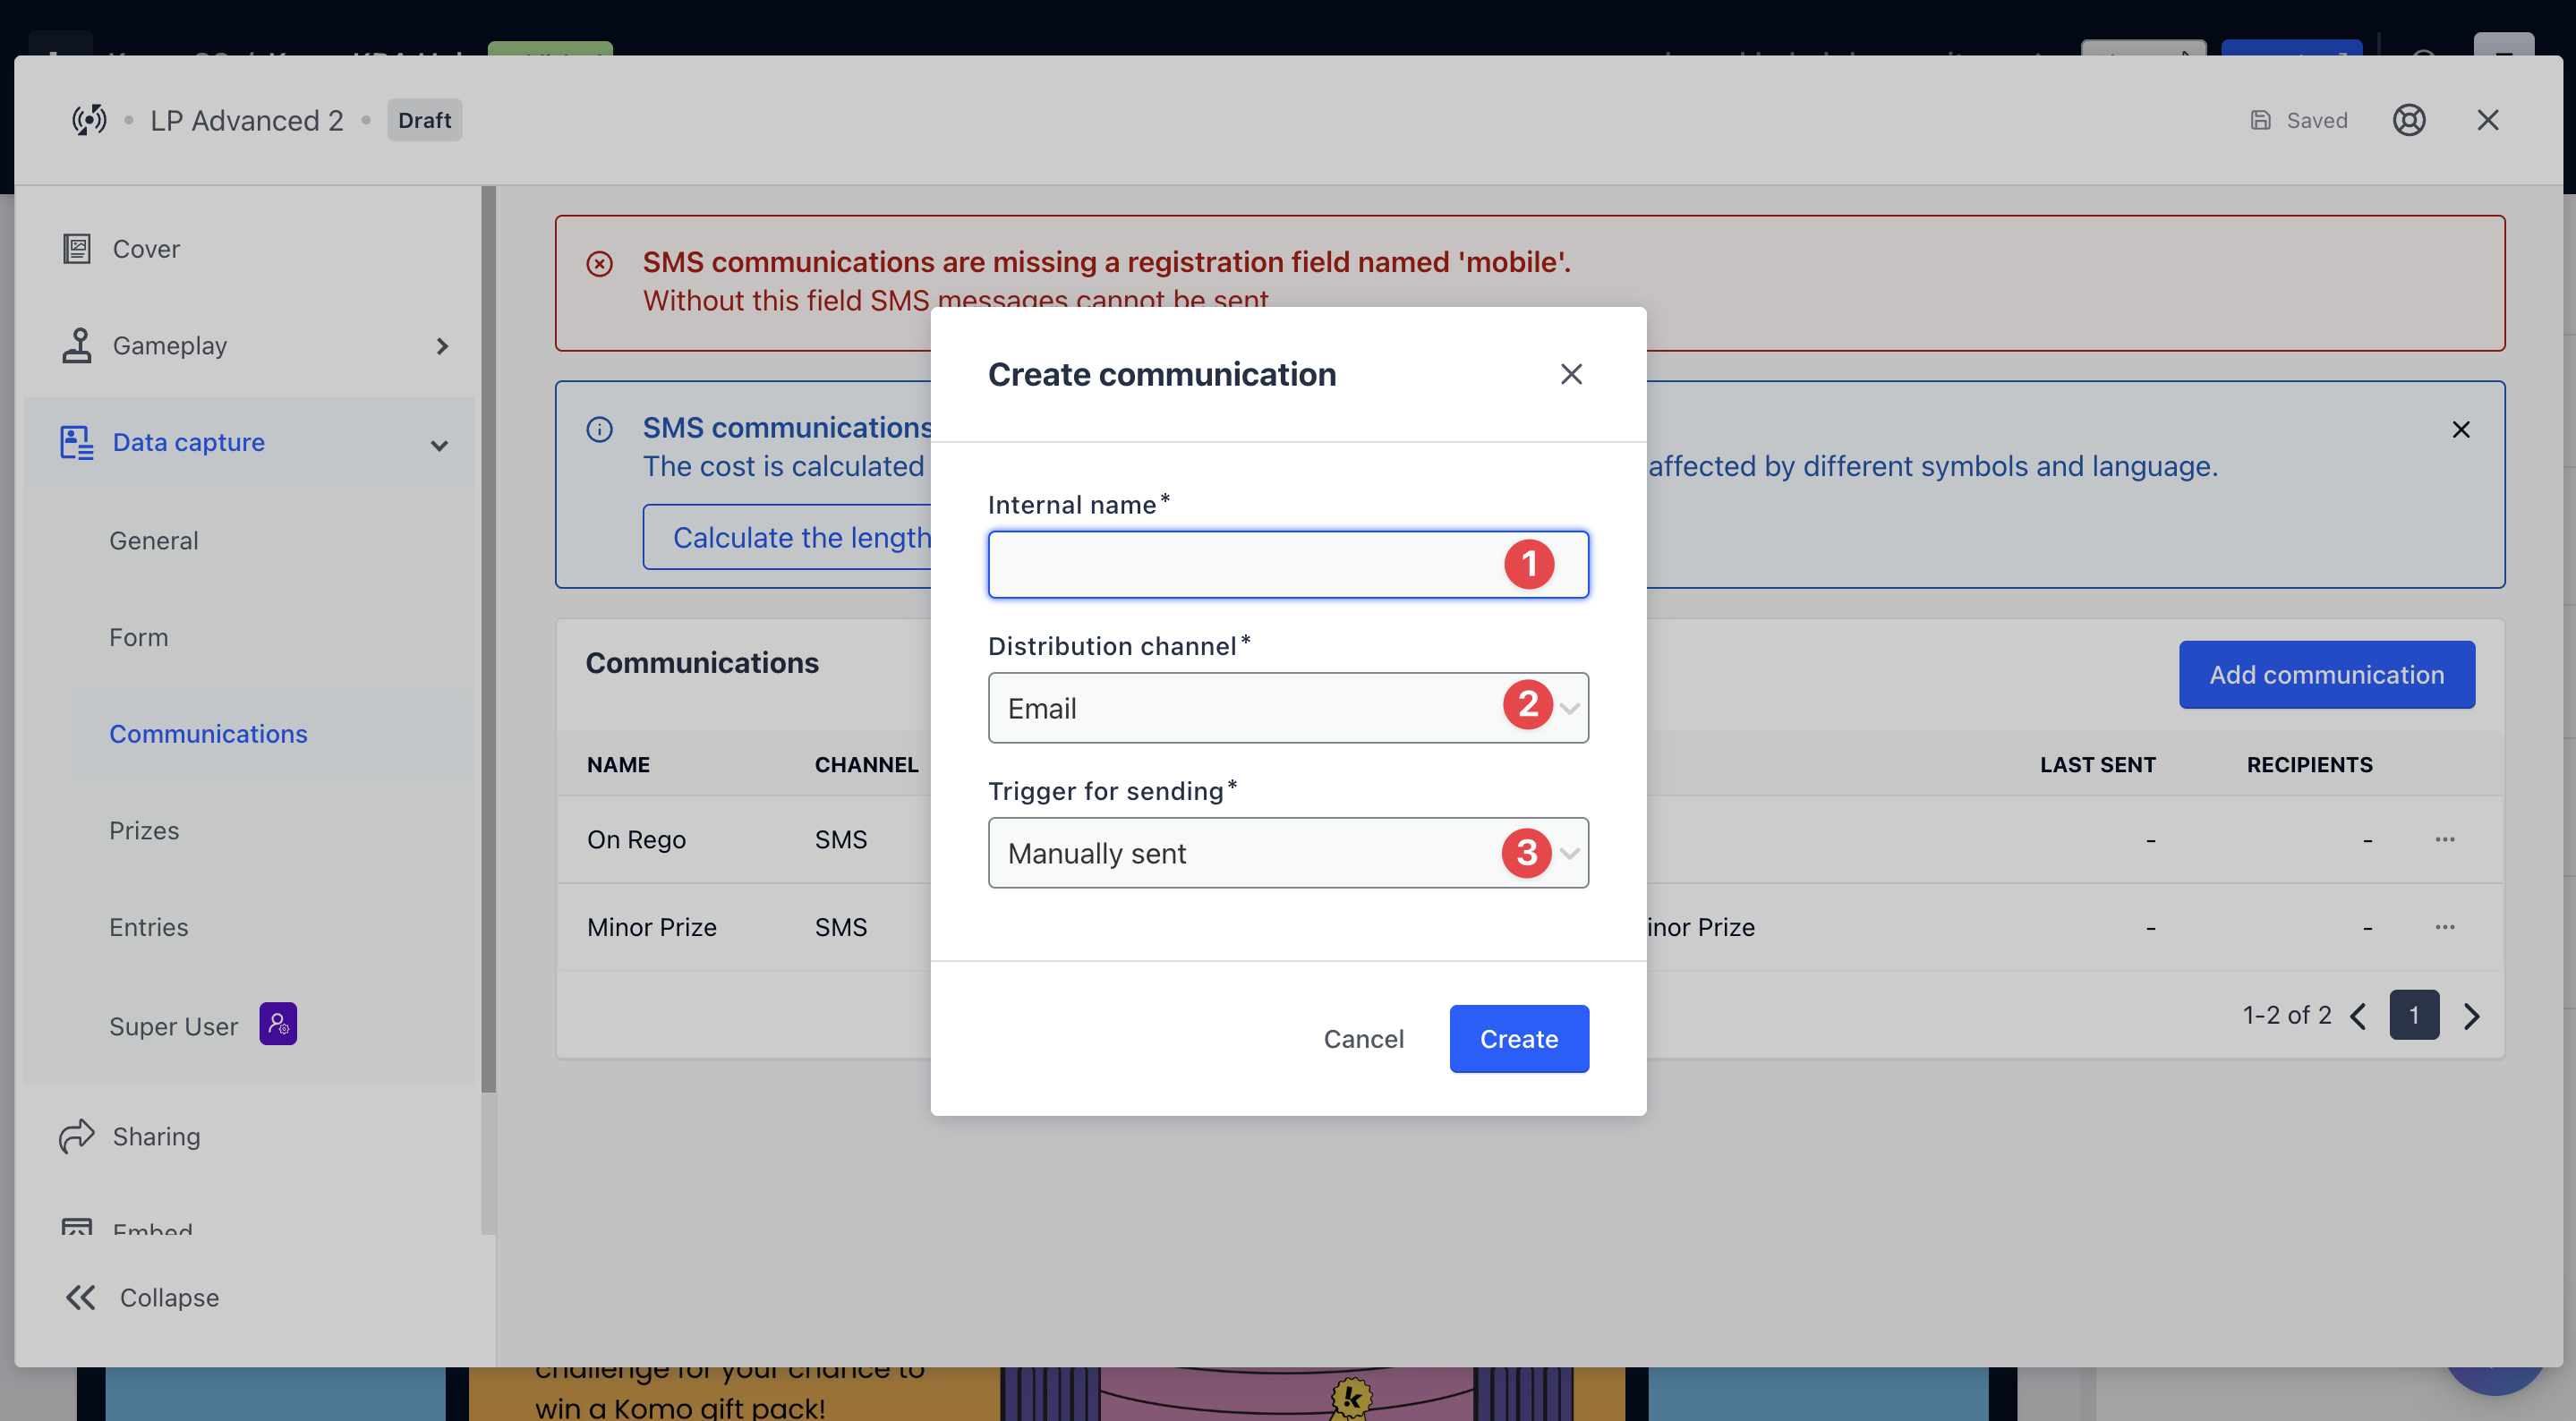
Task: Click the broadcast icon beside LP Advanced 2
Action: [x=89, y=120]
